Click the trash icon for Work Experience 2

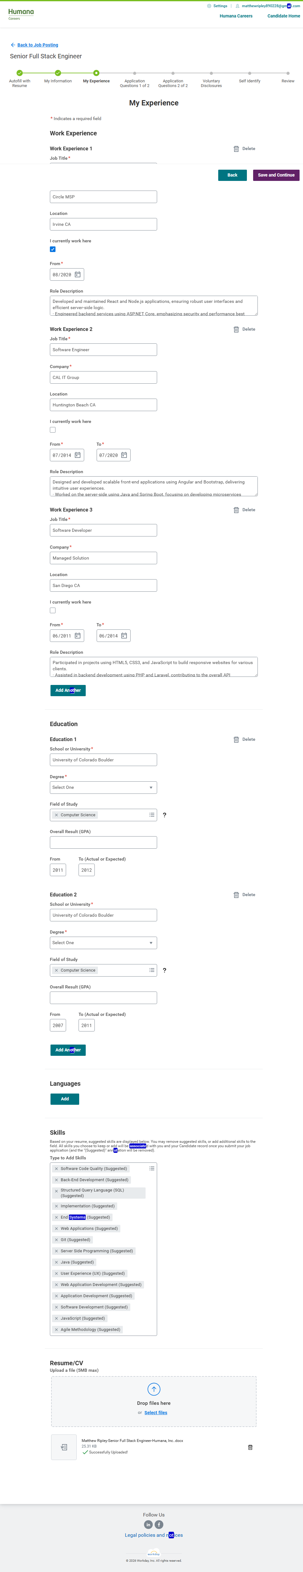237,330
